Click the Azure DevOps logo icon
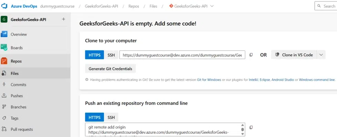Viewport: 337px width, 137px height. 4,6
